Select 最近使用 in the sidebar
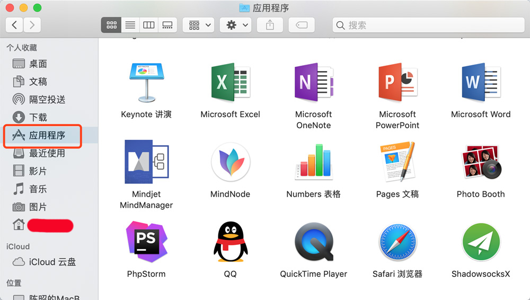This screenshot has width=530, height=300. click(x=49, y=153)
